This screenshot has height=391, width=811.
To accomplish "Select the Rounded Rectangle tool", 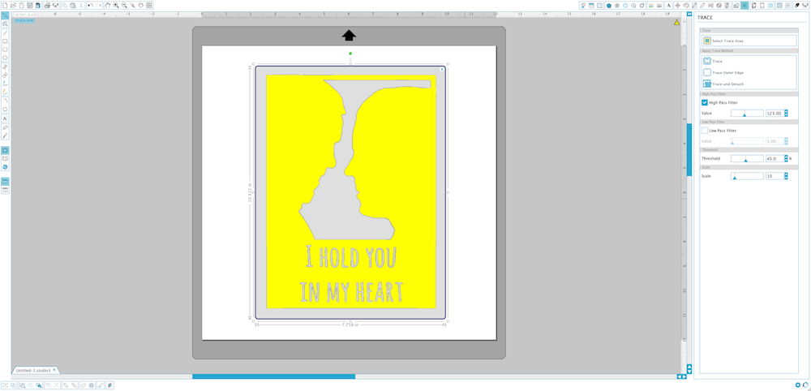I will (x=5, y=49).
